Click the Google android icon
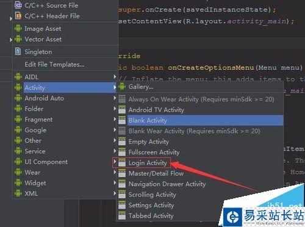This screenshot has width=305, height=227. pyautogui.click(x=18, y=129)
